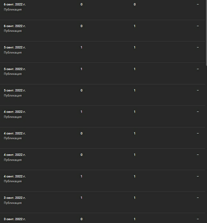Select the bottommost 3 сент. 2022 date
Image resolution: width=207 pixels, height=223 pixels.
click(x=15, y=219)
